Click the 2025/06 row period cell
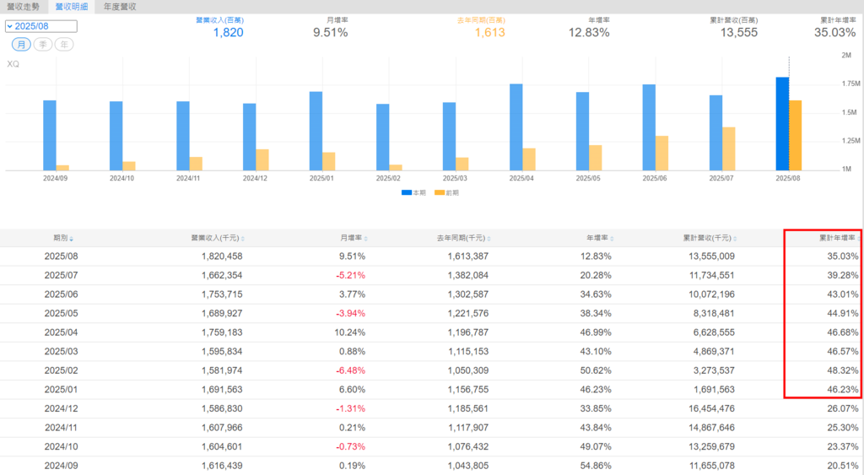 tap(61, 294)
